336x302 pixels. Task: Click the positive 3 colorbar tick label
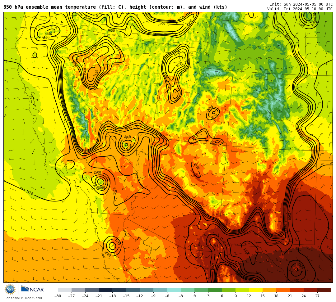208,296
